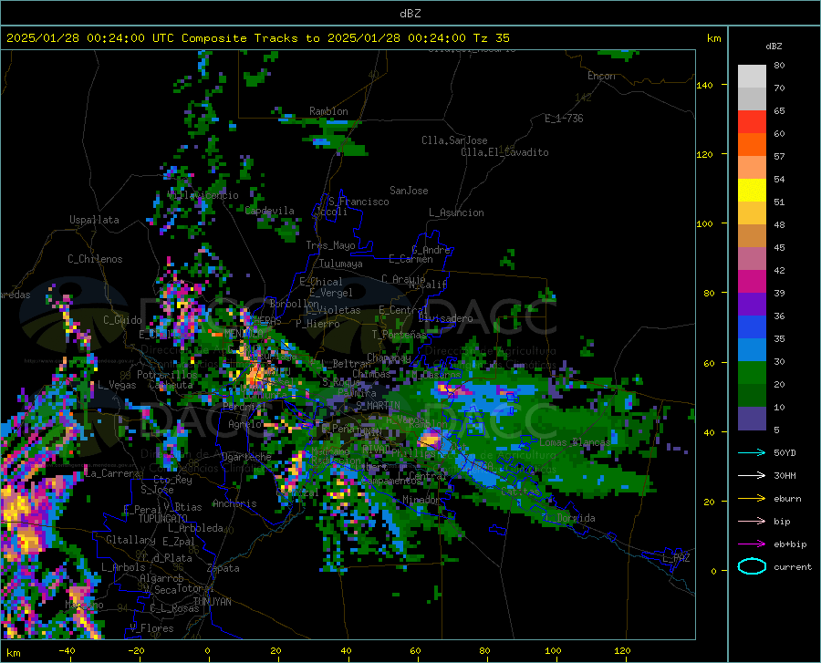Click the L_Dormida place label

[x=569, y=518]
